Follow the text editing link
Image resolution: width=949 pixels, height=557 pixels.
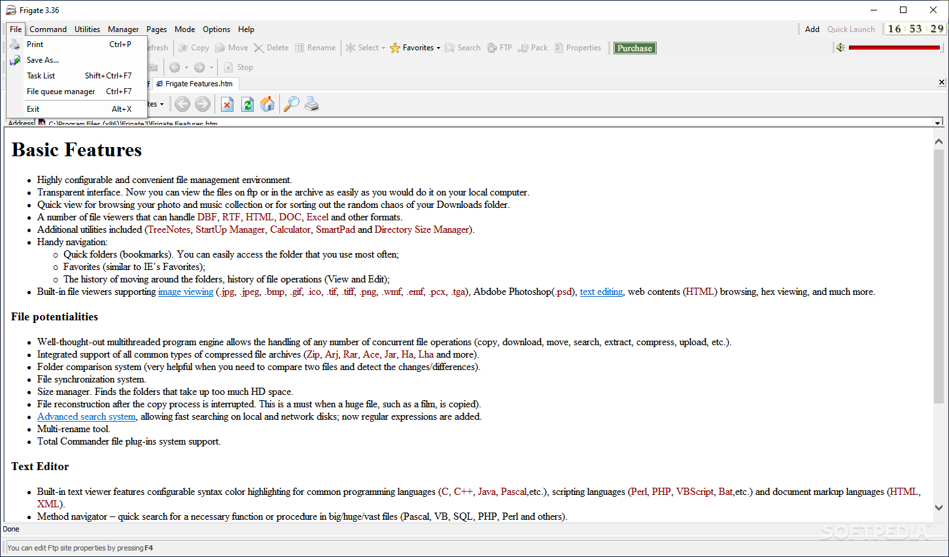tap(601, 292)
